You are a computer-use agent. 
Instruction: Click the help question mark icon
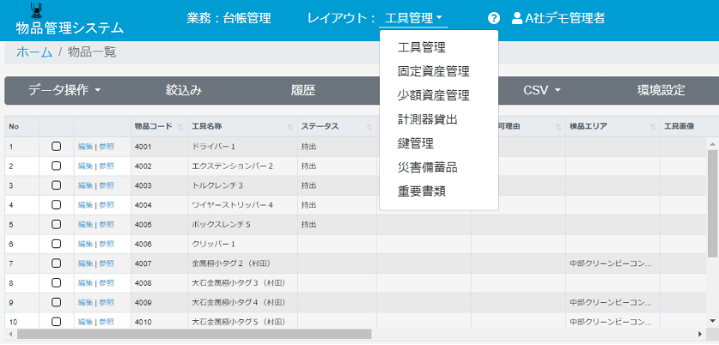(x=494, y=18)
